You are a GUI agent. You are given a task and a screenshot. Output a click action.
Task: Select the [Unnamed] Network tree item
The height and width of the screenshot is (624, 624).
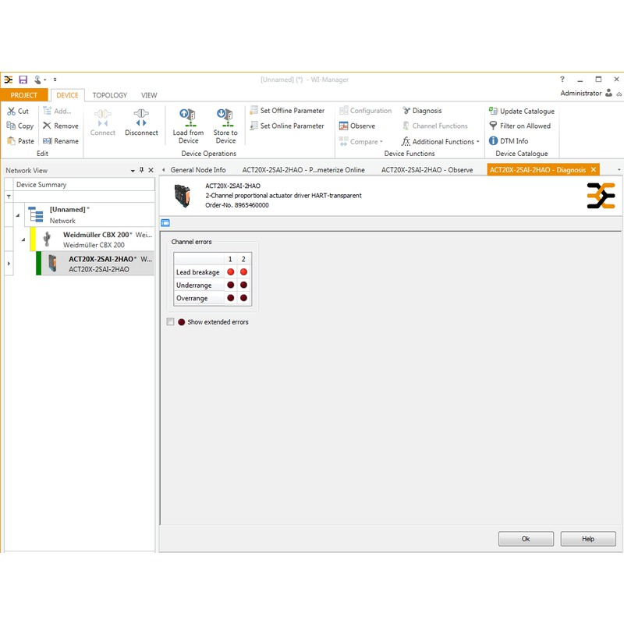pos(90,215)
